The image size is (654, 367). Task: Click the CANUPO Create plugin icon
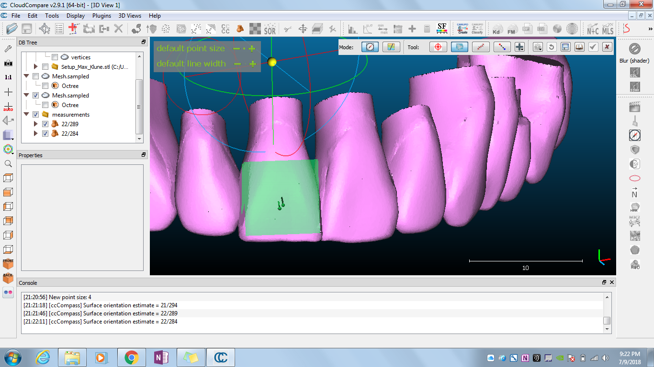pyautogui.click(x=462, y=29)
